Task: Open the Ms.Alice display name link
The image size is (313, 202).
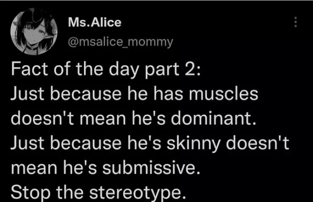Action: tap(95, 23)
